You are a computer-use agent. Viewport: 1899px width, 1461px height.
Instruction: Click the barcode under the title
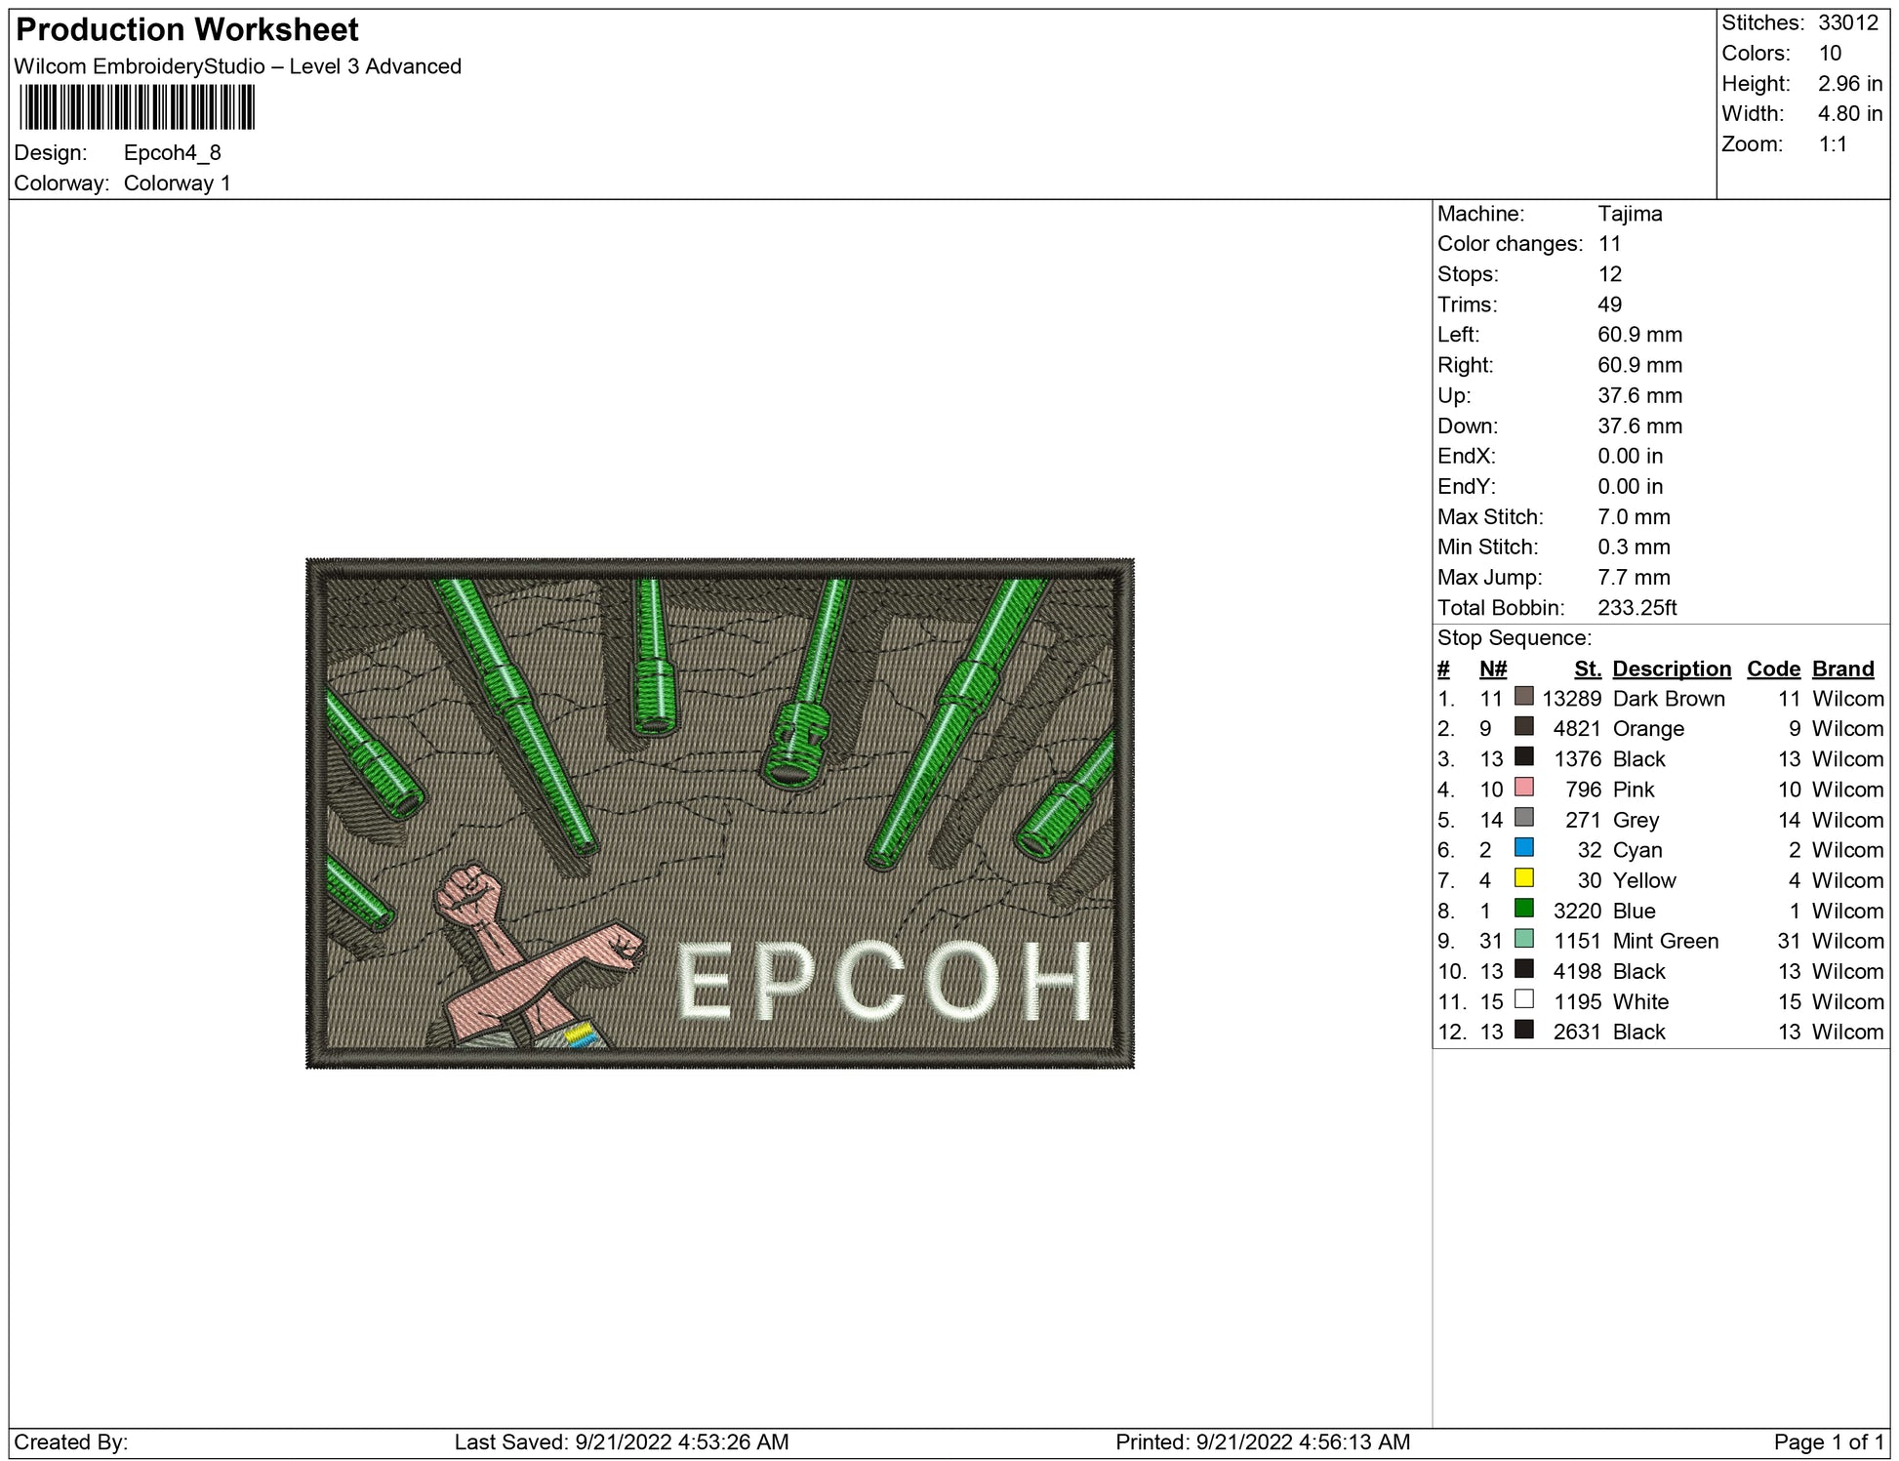click(137, 107)
